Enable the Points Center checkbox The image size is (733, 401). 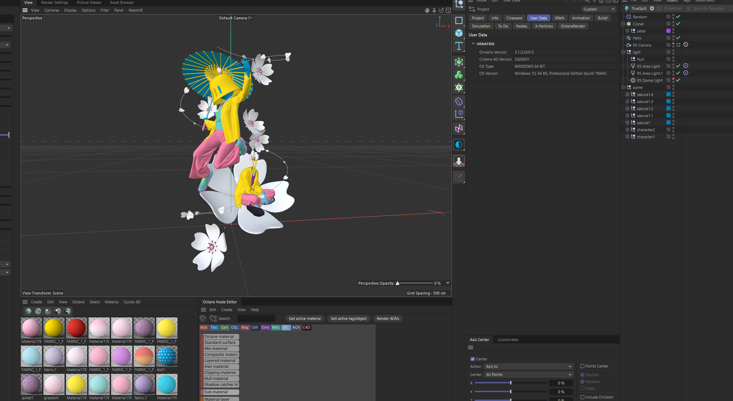point(582,366)
